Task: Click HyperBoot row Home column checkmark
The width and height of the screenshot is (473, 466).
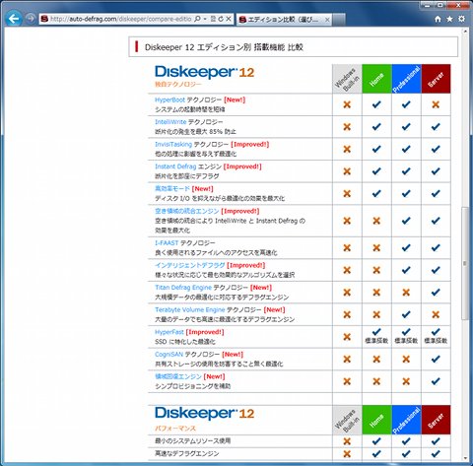Action: click(x=376, y=104)
